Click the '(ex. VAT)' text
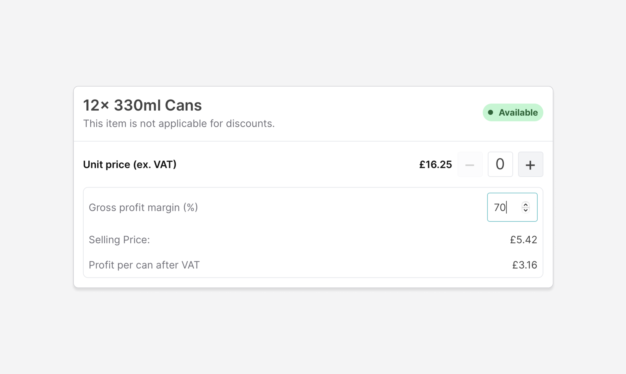 point(155,165)
